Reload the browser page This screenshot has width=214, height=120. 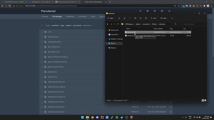click(10, 6)
